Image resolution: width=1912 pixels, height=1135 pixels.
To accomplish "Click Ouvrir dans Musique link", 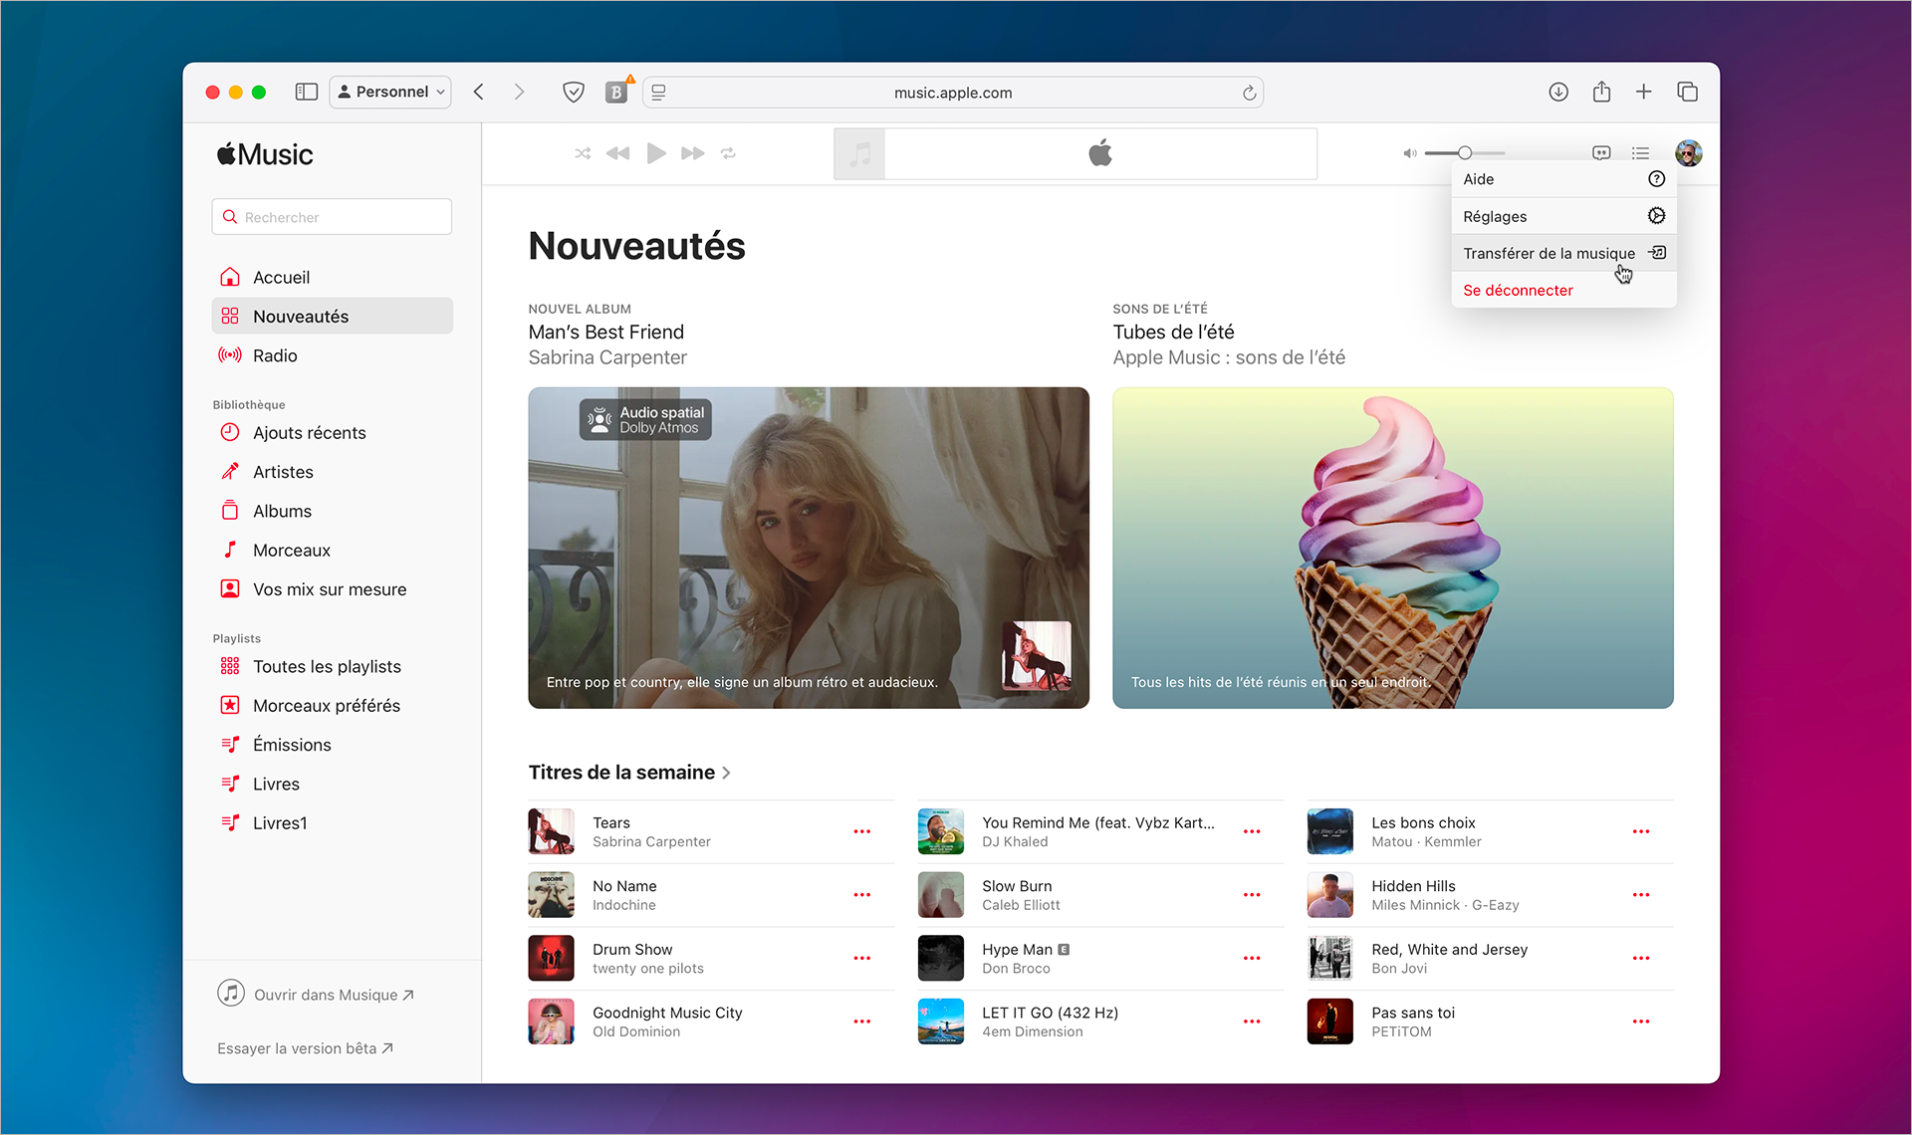I will (x=316, y=994).
